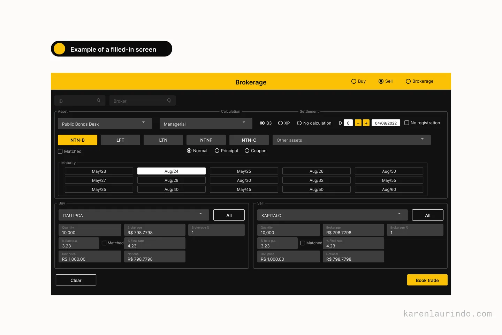Select No calculation radio

pyautogui.click(x=299, y=123)
